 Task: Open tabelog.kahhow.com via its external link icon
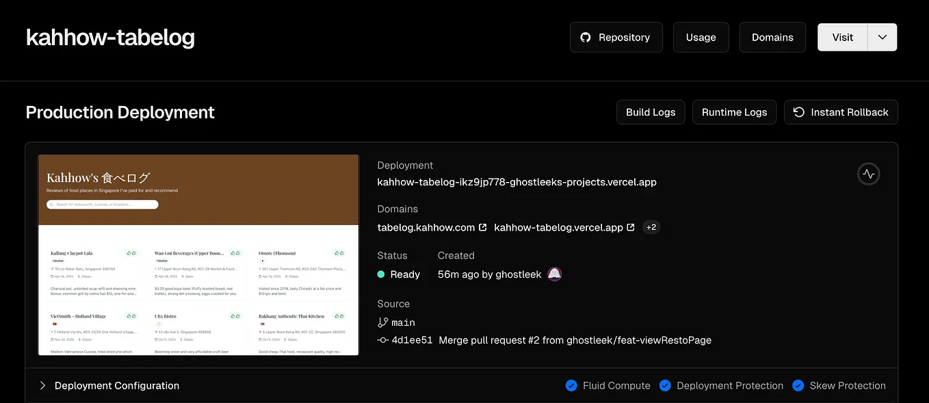click(483, 226)
